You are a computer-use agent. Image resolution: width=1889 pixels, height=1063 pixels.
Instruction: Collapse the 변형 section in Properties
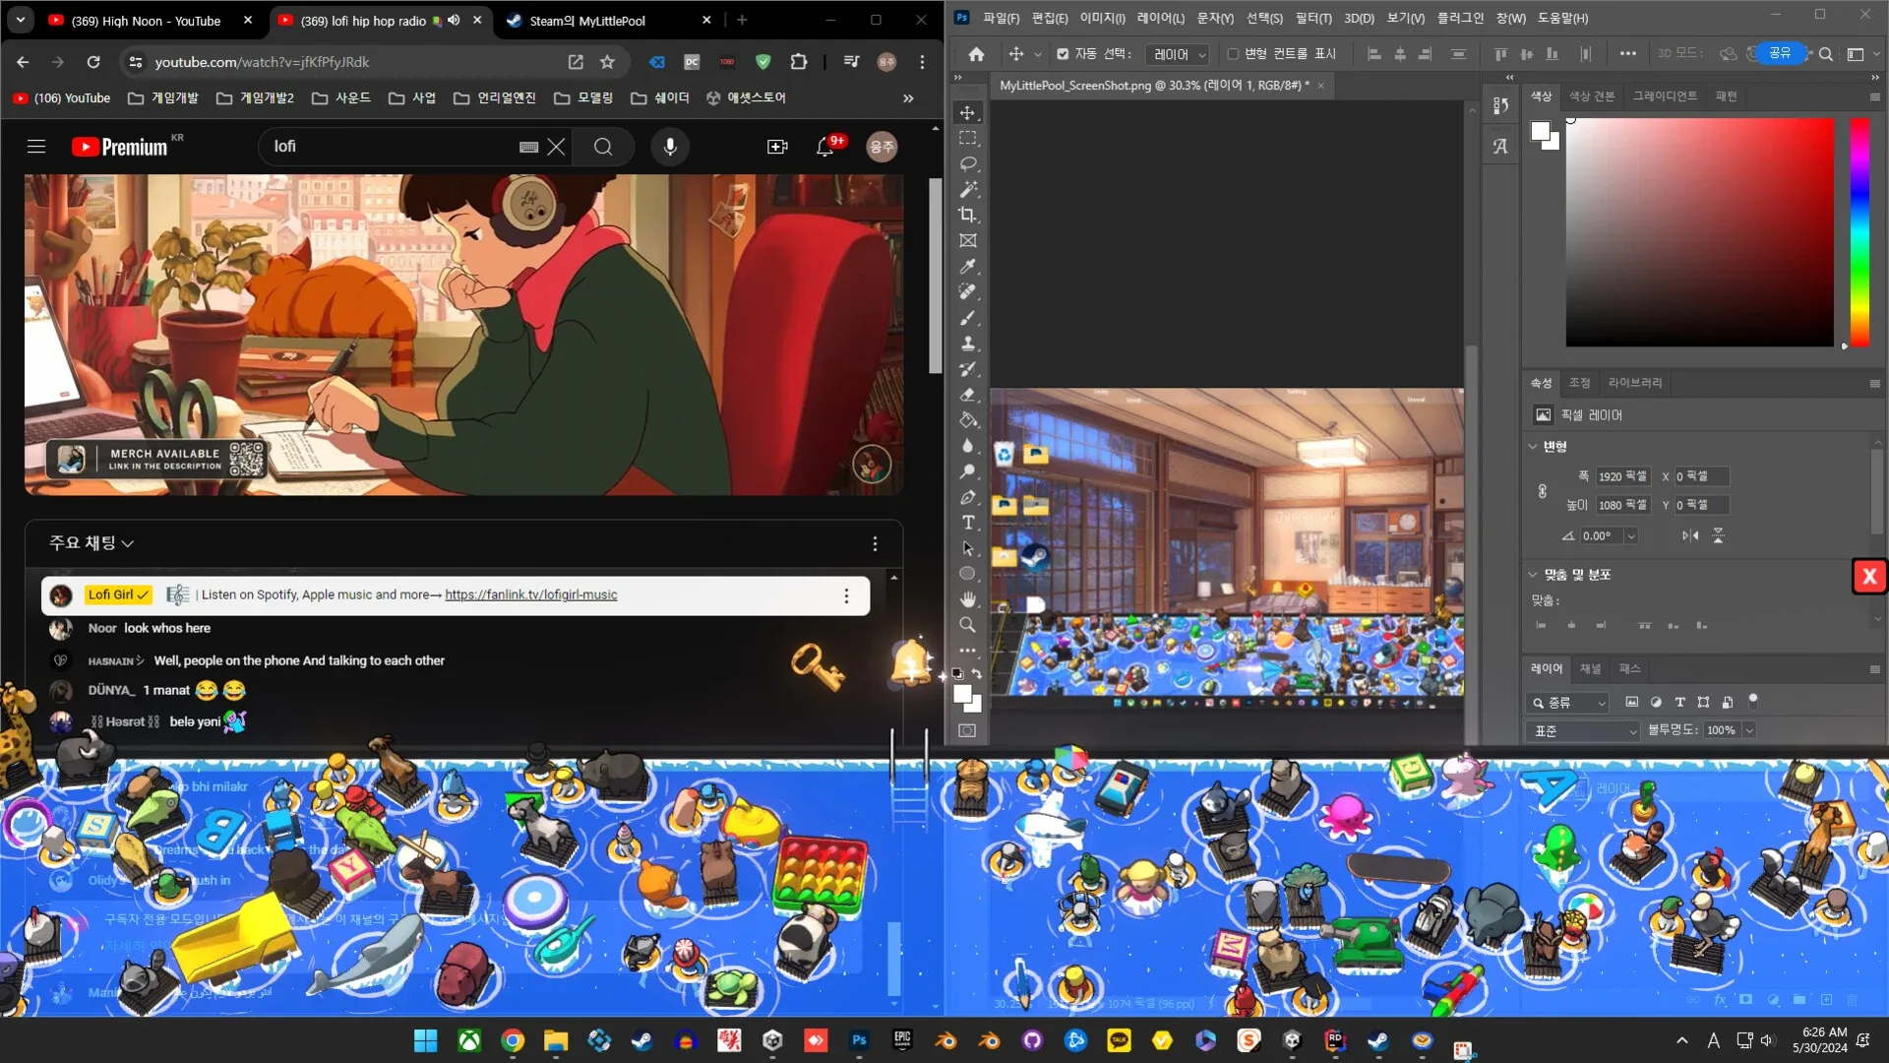(1533, 446)
